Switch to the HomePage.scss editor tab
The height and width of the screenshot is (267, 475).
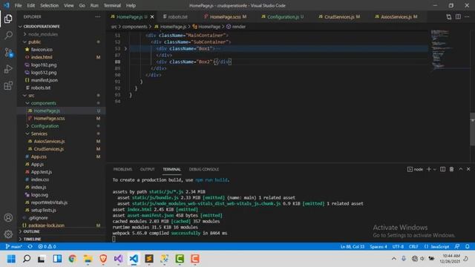[x=225, y=17]
